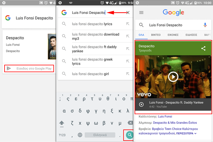Screen dimensions: 213x142
Task: Tap magnifier beside 'ft daddy yankee' suggestion
Action: pos(64,49)
